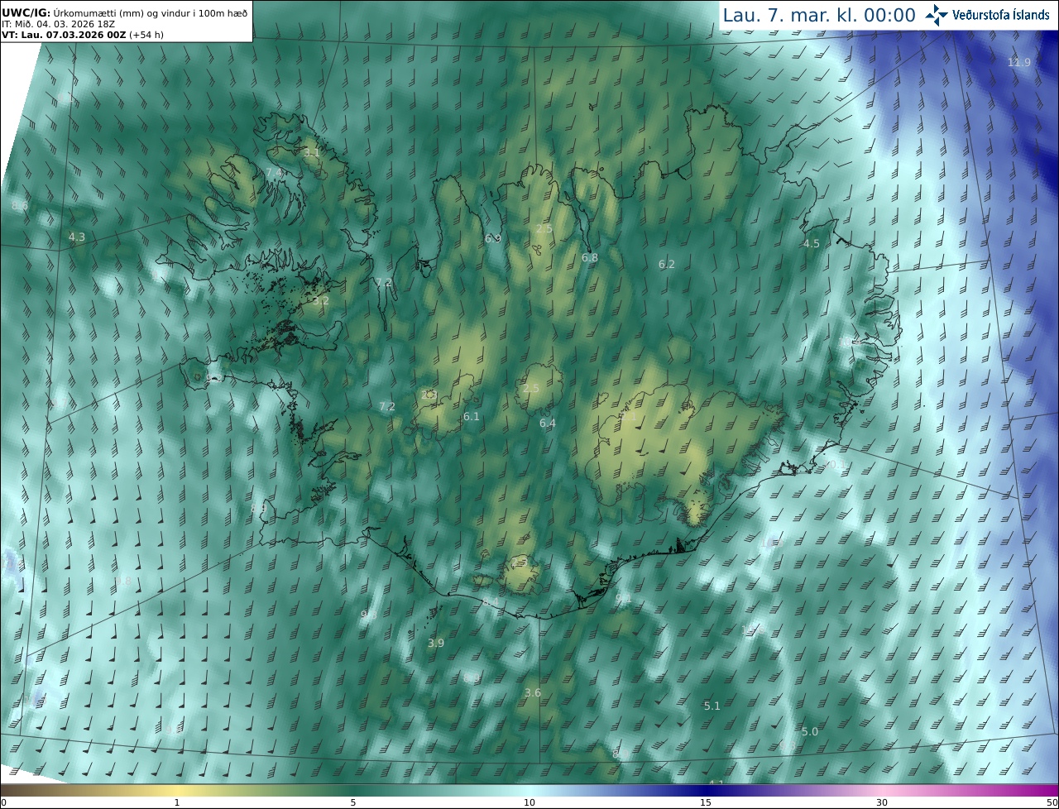Click the 7.4 value label

pyautogui.click(x=274, y=172)
